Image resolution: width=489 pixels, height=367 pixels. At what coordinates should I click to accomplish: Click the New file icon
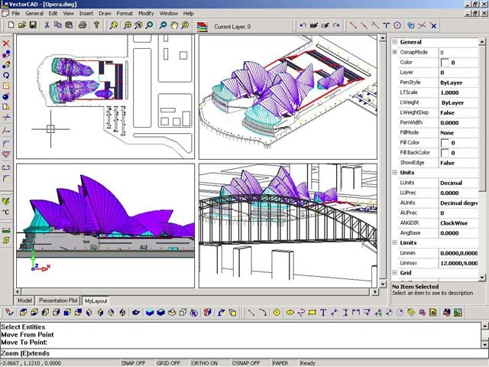(x=11, y=25)
